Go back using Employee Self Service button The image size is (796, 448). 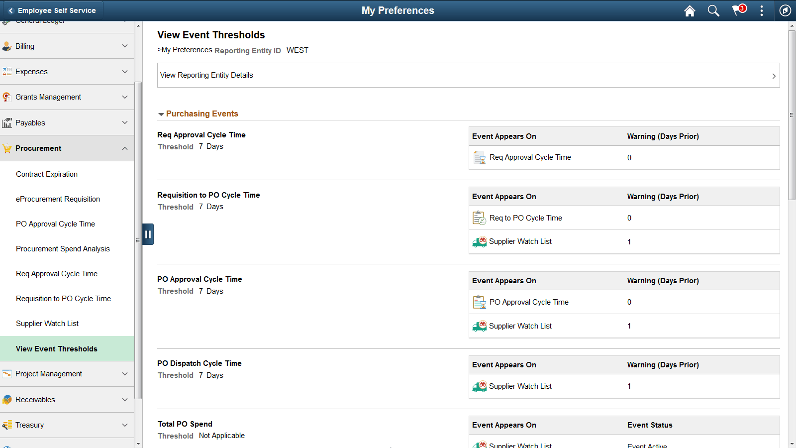pyautogui.click(x=52, y=10)
